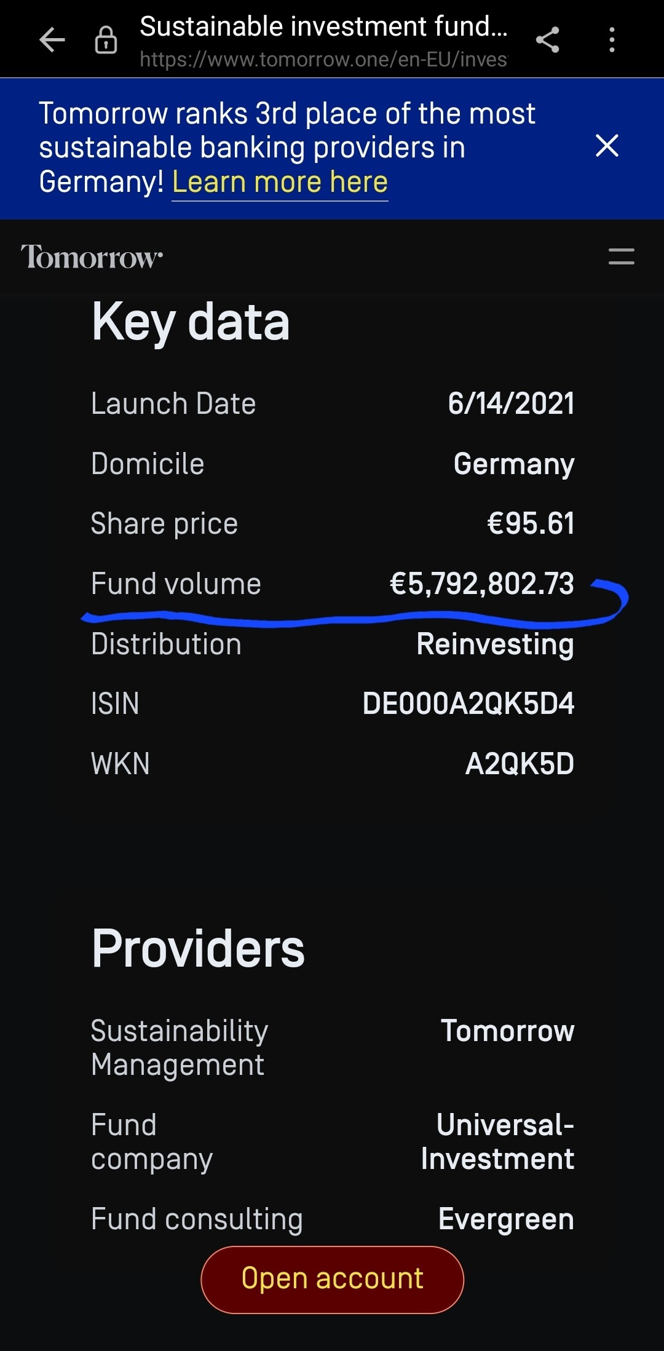Tap the WKN value A2QK5D
Viewport: 664px width, 1351px height.
coord(520,764)
